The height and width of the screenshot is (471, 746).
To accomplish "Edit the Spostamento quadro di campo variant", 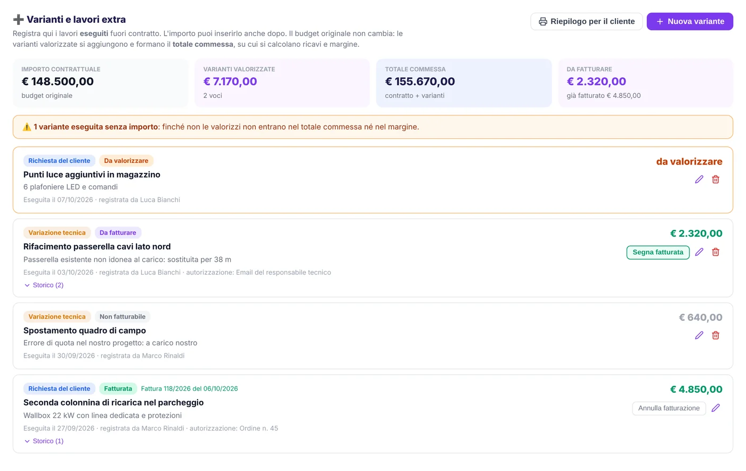I will click(699, 335).
